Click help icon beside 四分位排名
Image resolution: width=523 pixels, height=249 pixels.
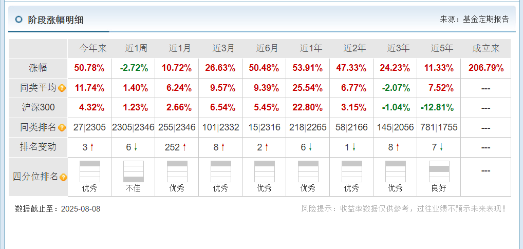pyautogui.click(x=63, y=177)
